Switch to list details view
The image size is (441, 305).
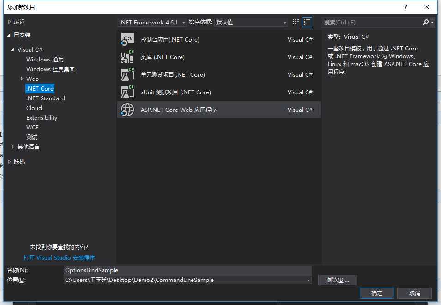point(307,22)
